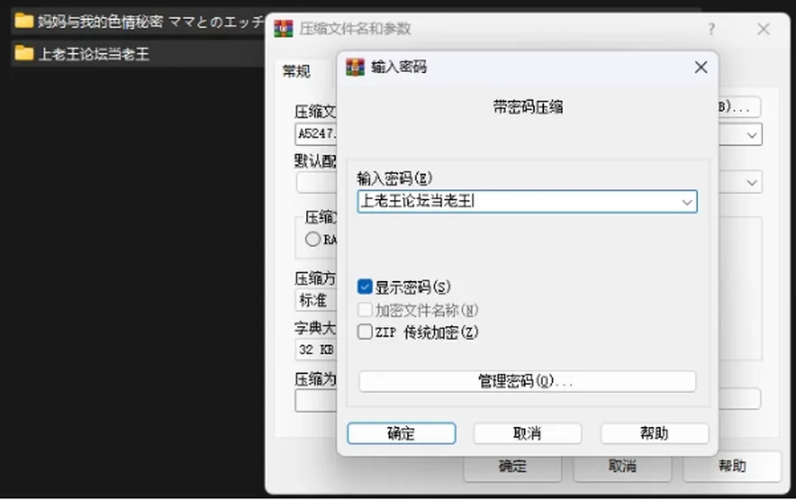Click 帮助 in the 压缩文件名和参数 window
The width and height of the screenshot is (796, 500).
(732, 466)
